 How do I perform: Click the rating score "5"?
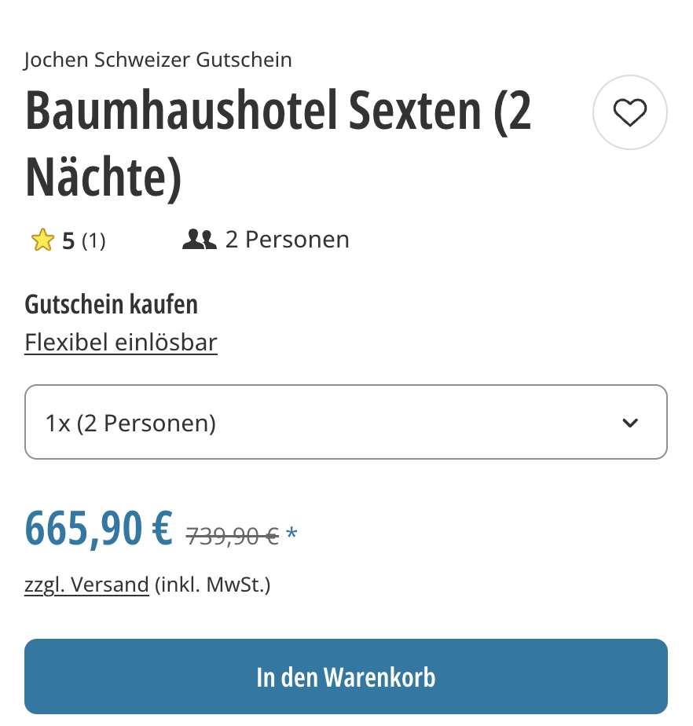pos(68,240)
